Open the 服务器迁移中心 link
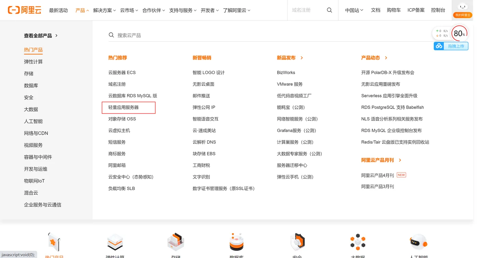Screen dimensions: 478x258 292,165
